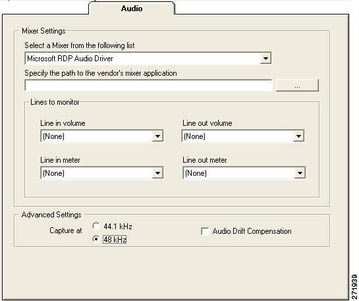Screen dimensions: 359x301
Task: Click the Audio Drift Compensation label
Action: pyautogui.click(x=252, y=231)
